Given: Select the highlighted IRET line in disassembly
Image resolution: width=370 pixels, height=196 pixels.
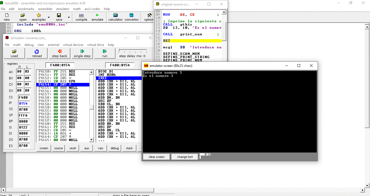Looking at the screenshot, I should point(119,78).
